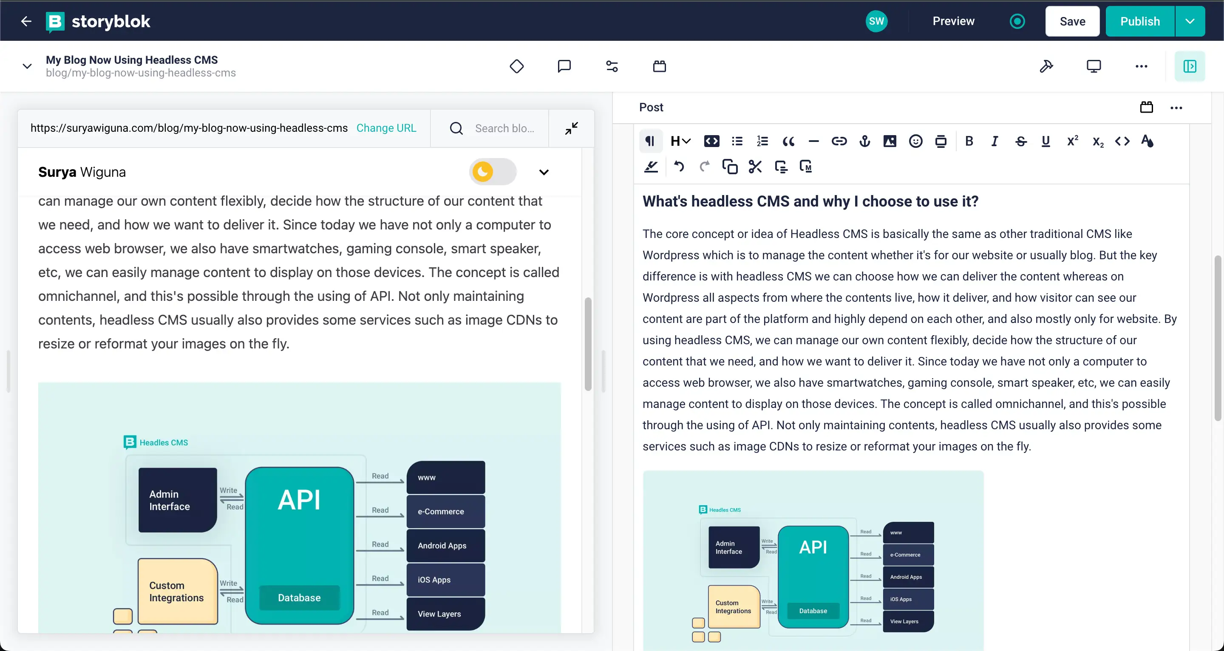Paste content as Markdown
Image resolution: width=1224 pixels, height=651 pixels.
(x=806, y=167)
